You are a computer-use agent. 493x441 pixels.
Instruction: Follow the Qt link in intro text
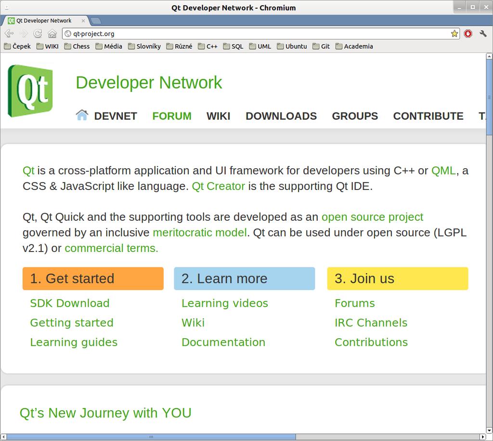click(x=28, y=171)
